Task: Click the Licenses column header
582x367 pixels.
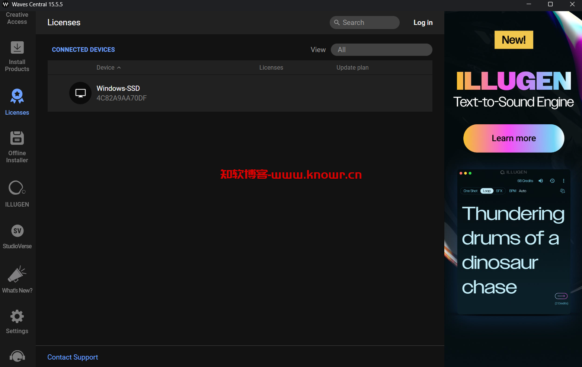Action: tap(271, 67)
